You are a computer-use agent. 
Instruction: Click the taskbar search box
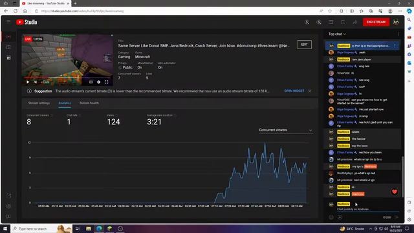tap(41, 228)
